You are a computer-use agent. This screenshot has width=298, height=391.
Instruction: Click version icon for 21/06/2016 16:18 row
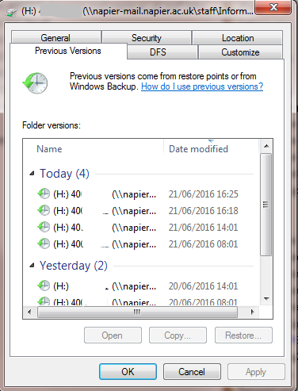pos(44,210)
